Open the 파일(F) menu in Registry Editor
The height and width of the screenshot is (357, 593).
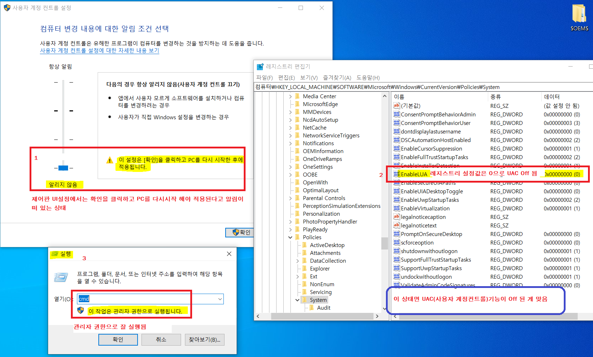264,78
